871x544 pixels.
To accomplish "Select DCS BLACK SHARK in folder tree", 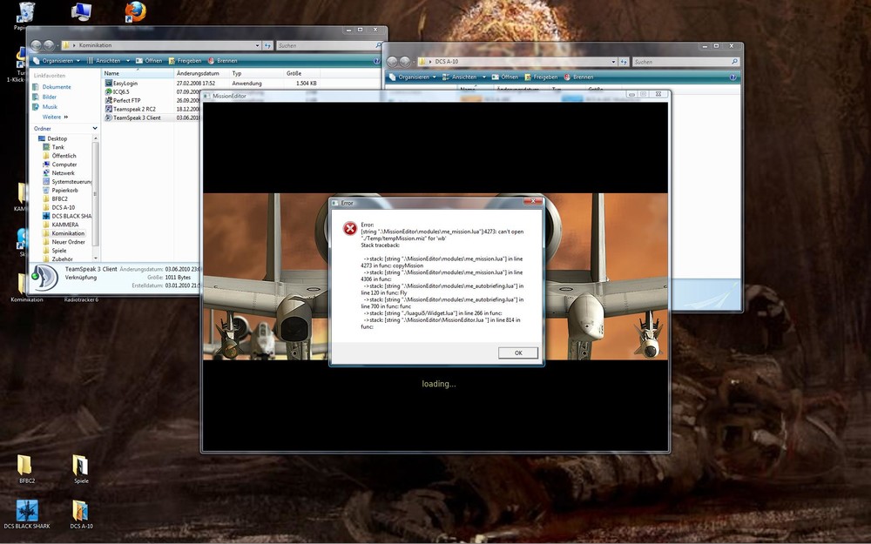I will 67,216.
